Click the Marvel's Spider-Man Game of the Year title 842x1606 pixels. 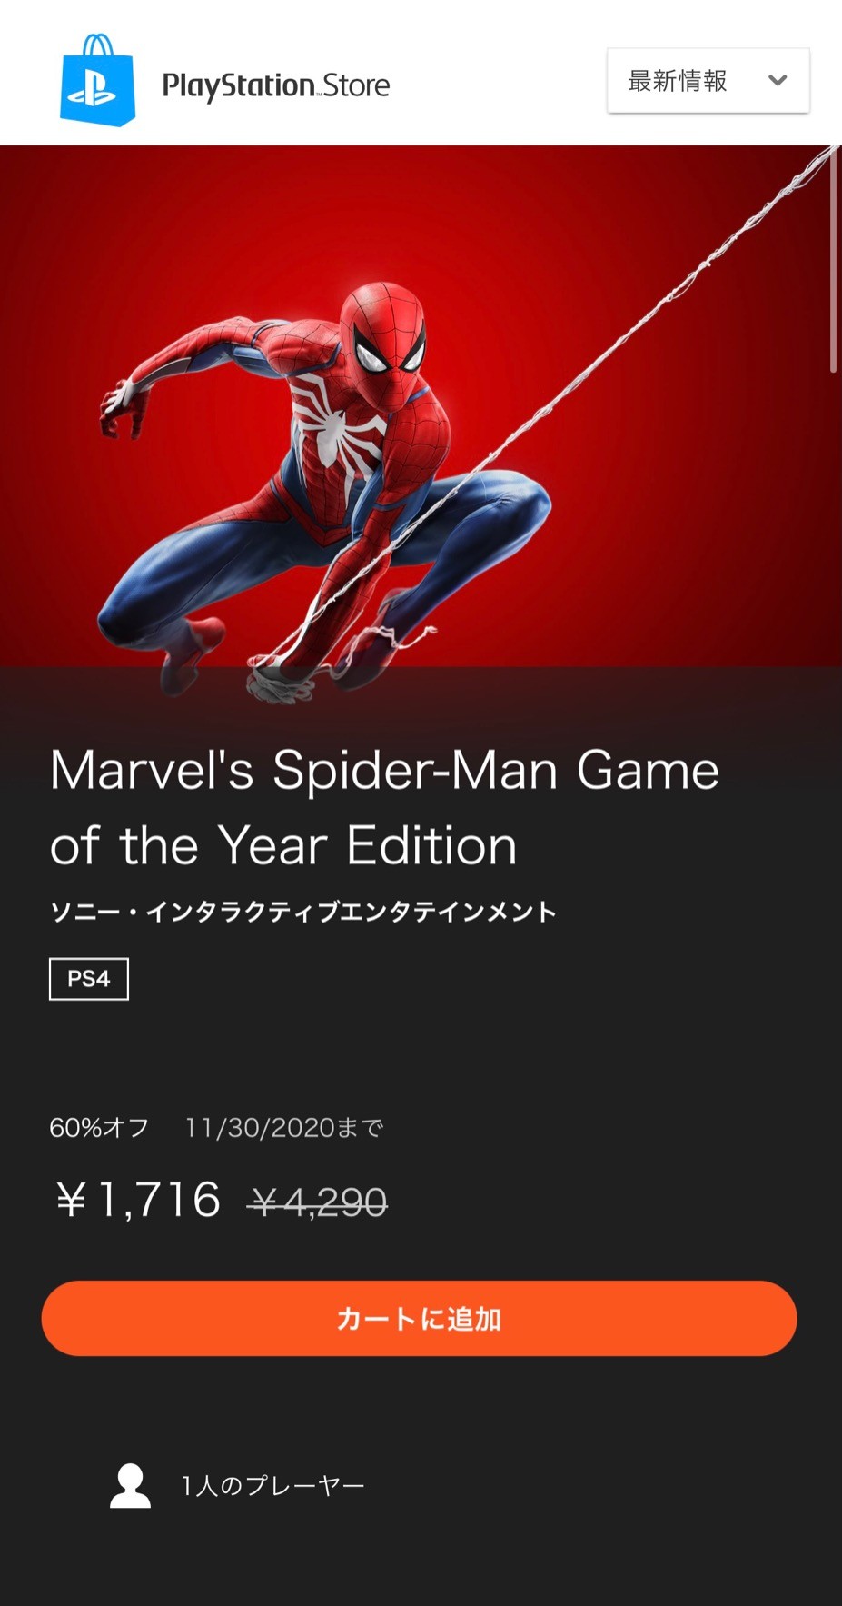point(384,808)
